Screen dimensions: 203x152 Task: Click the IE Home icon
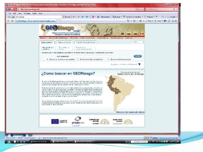(x=128, y=21)
